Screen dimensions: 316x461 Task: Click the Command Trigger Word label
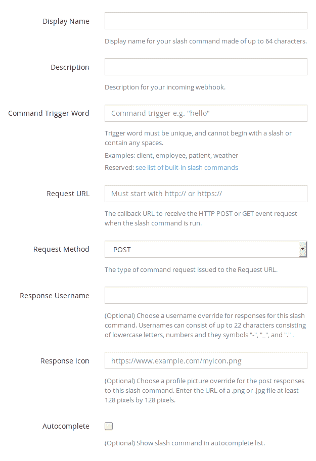click(48, 113)
